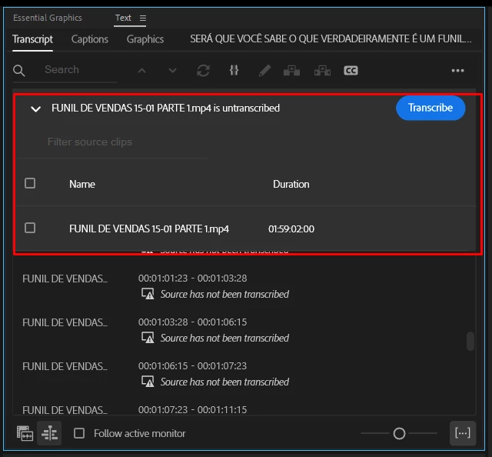Adjust the font size slider handle
Viewport: 492px width, 457px height.
(399, 433)
